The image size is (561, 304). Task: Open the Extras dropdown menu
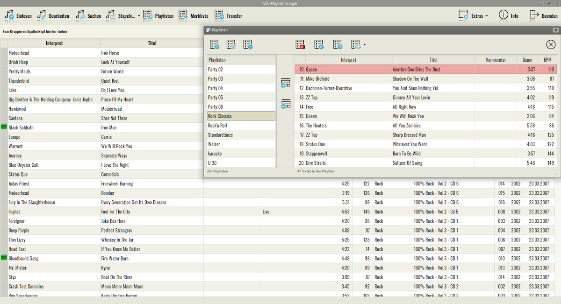(474, 16)
